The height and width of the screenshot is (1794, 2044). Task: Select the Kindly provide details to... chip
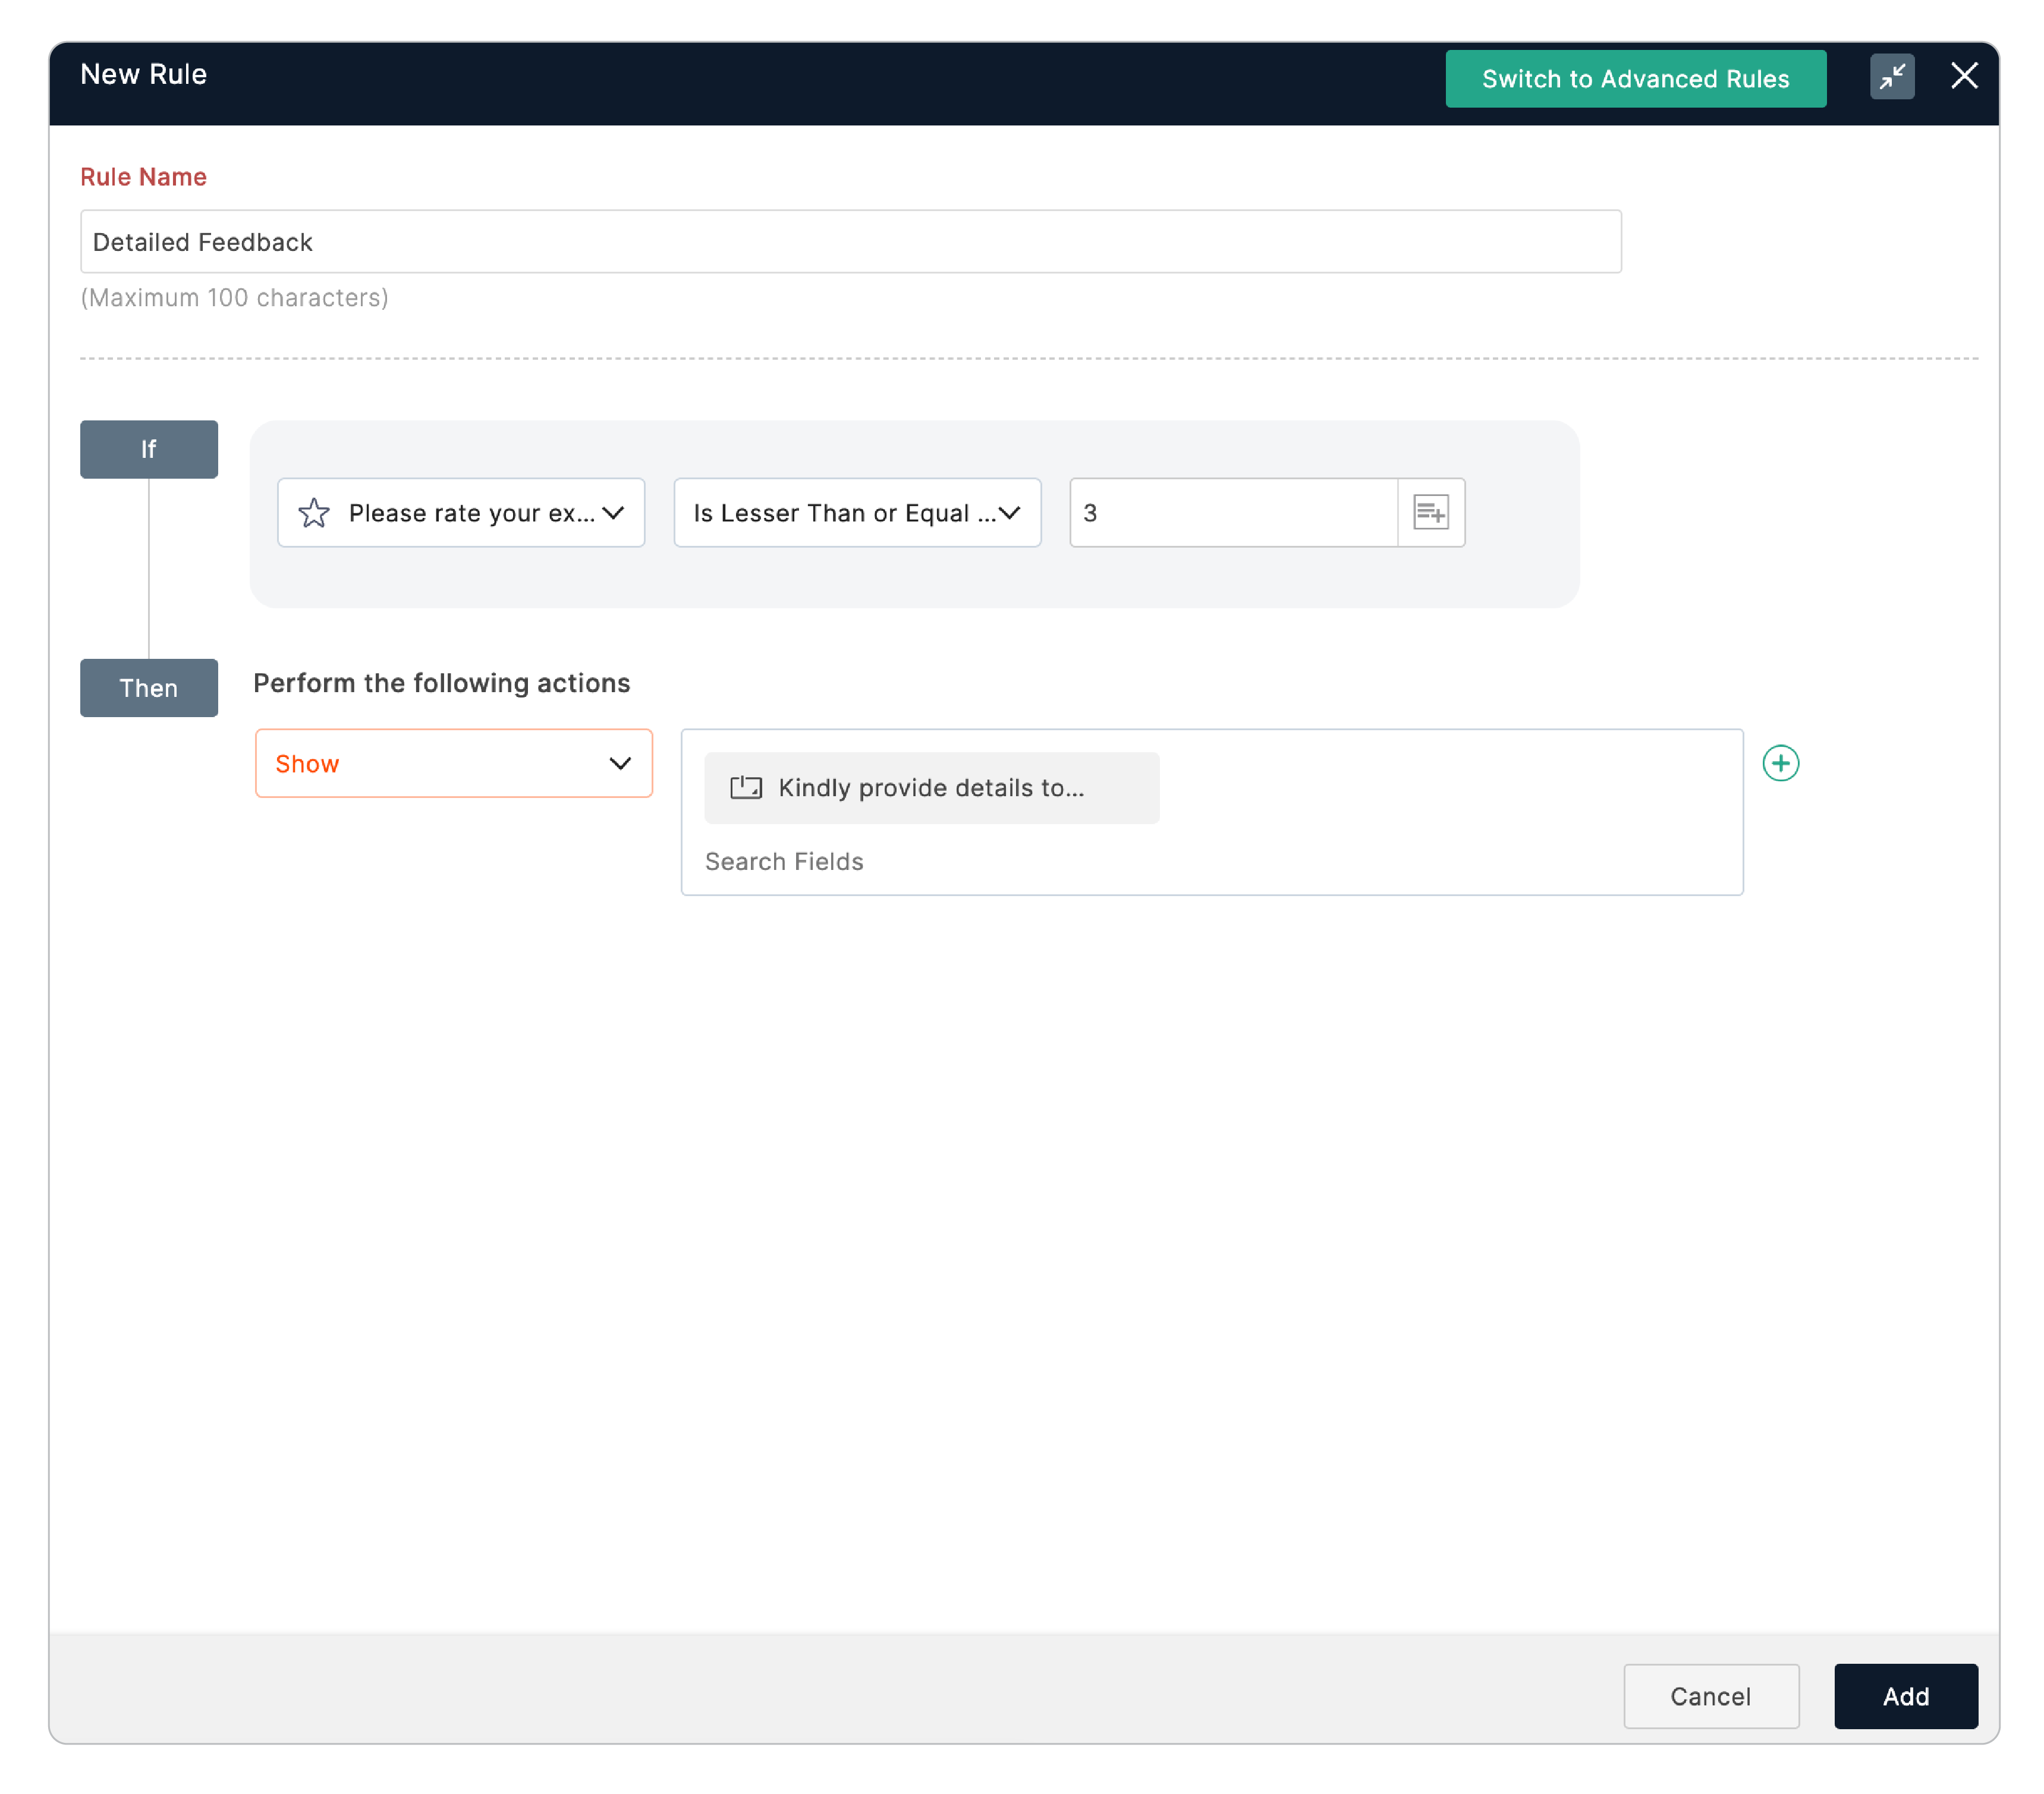click(x=930, y=788)
